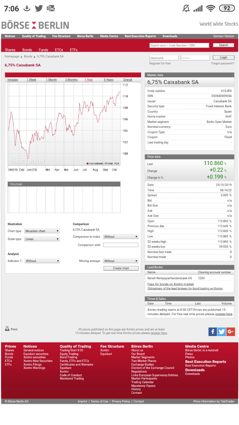Viewport: 239px width, 425px height.
Task: Open the Funds navigation tab
Action: [43, 50]
